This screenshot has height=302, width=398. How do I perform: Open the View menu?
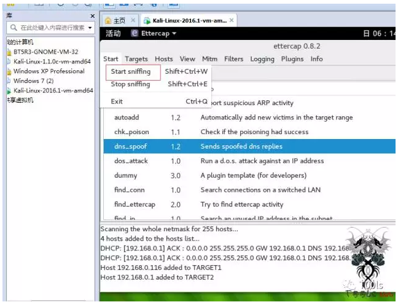click(x=187, y=59)
